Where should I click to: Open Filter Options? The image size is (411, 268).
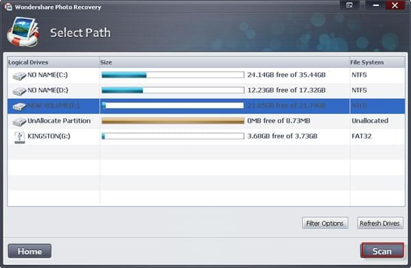(325, 223)
